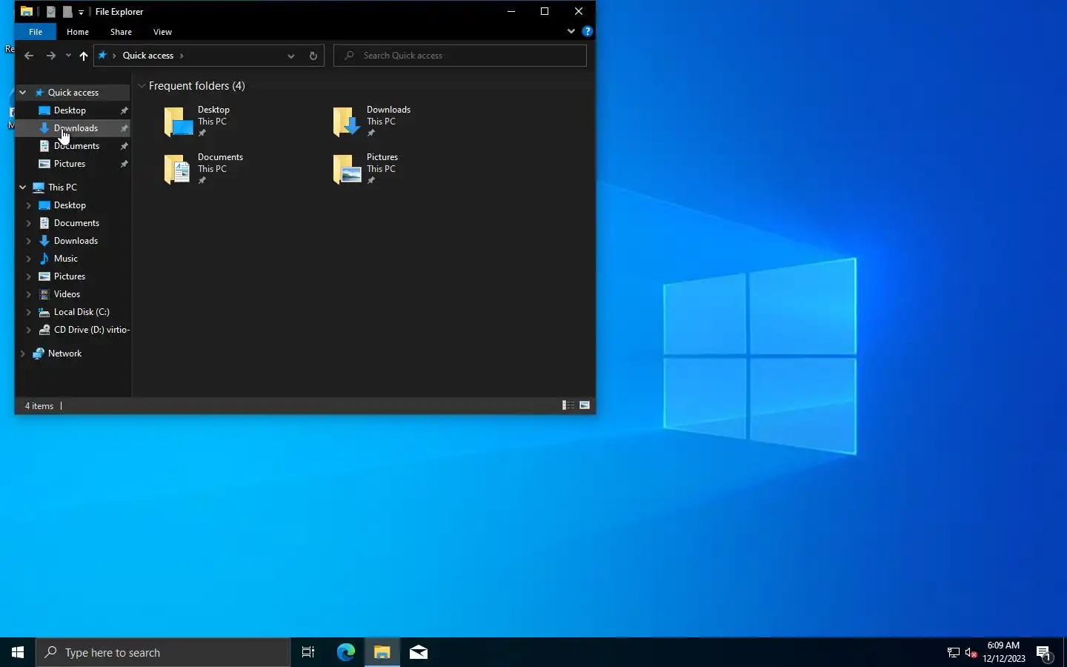Open the Home ribbon tab
Screen dimensions: 1067x667
click(78, 32)
